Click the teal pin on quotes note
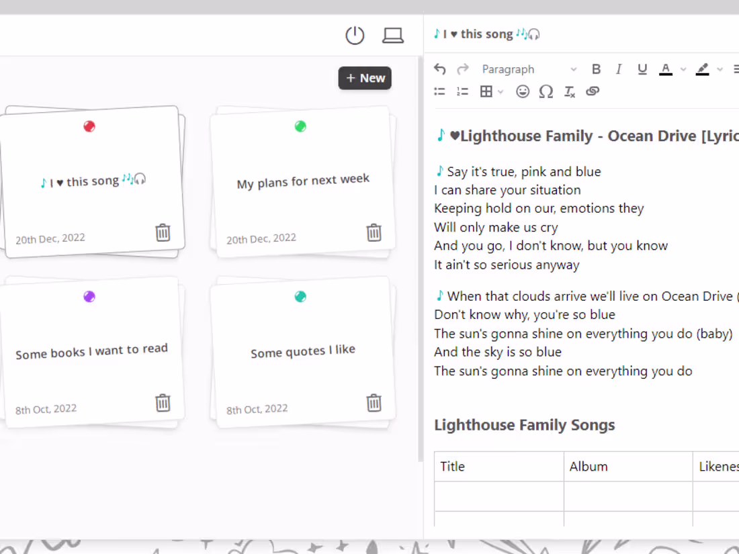The height and width of the screenshot is (554, 739). [x=300, y=296]
